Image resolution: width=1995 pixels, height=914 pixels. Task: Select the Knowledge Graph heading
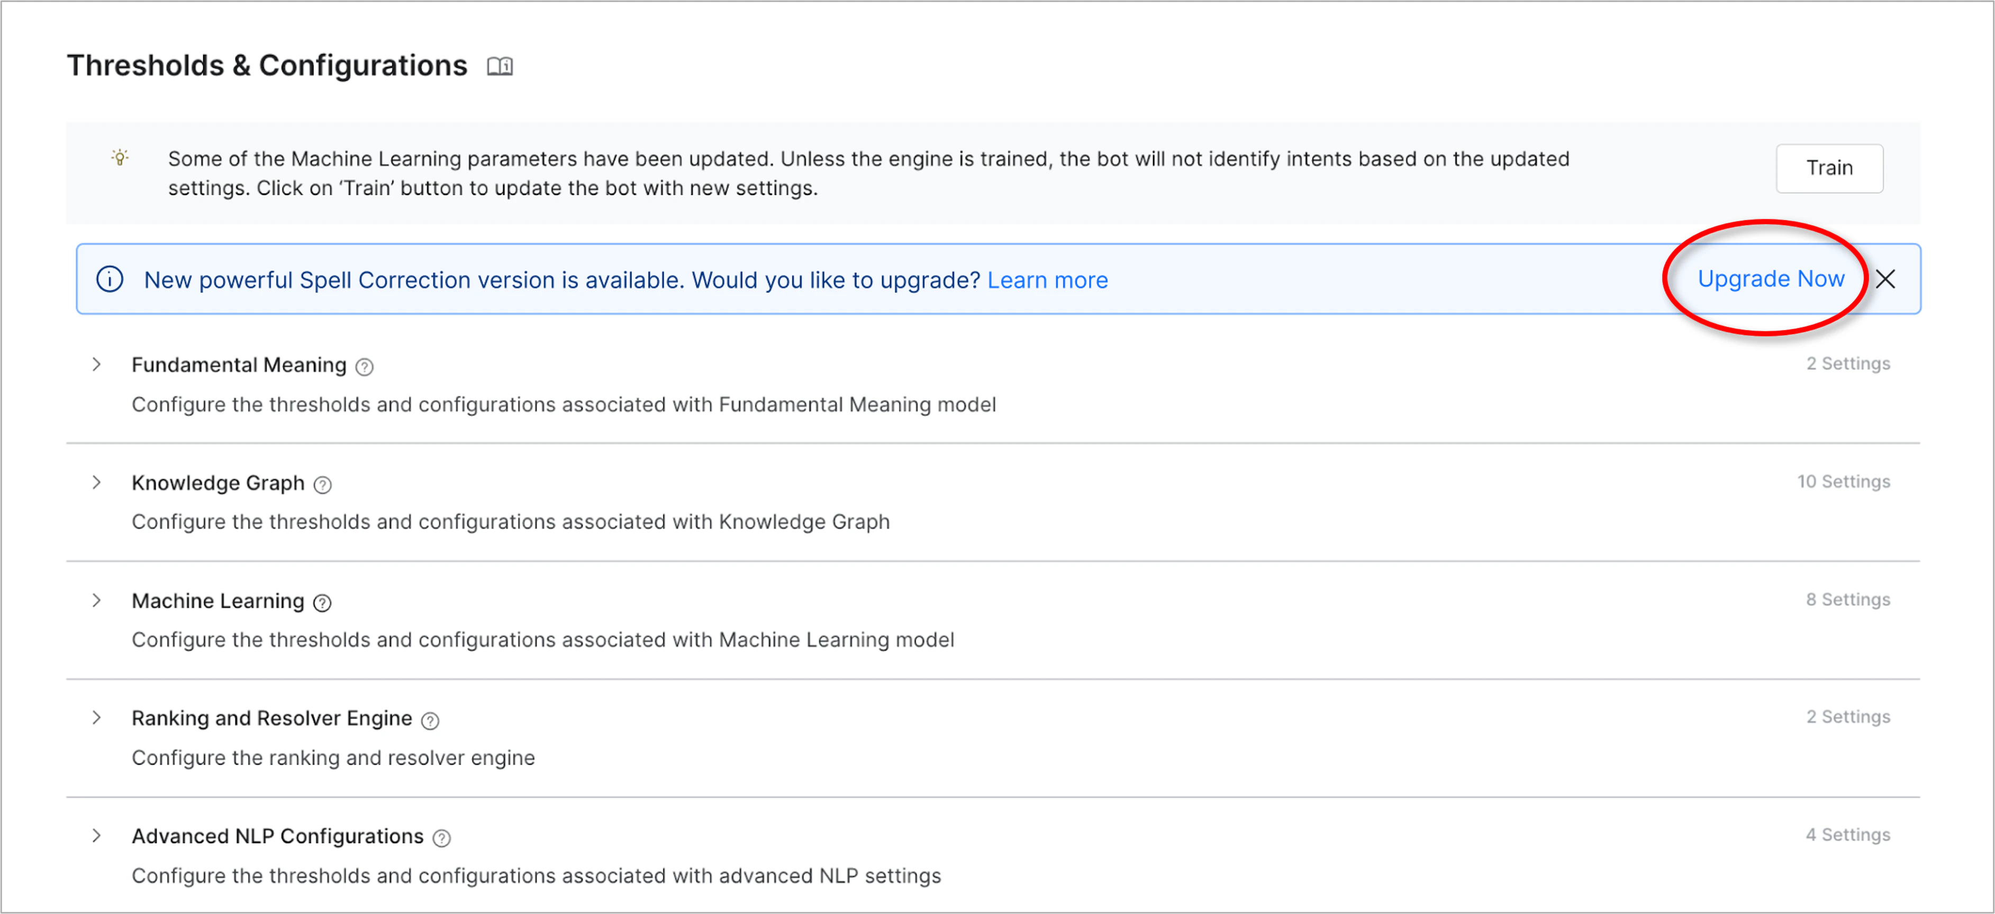pos(217,483)
